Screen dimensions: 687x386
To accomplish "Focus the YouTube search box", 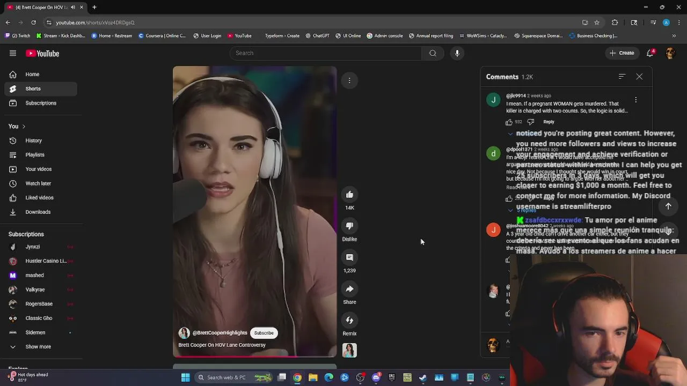I will coord(325,53).
